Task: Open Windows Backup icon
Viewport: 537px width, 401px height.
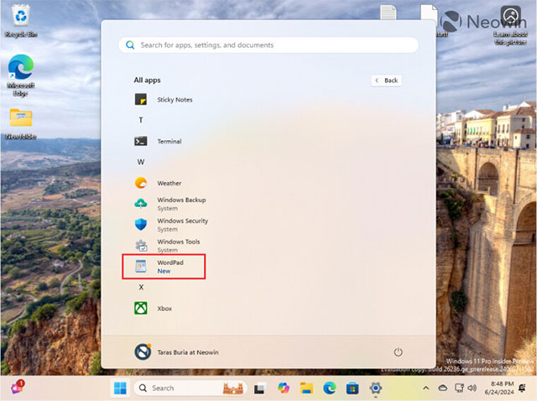Action: (141, 204)
